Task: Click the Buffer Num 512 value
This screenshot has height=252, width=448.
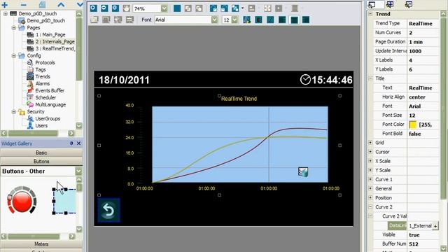Action: [423, 244]
